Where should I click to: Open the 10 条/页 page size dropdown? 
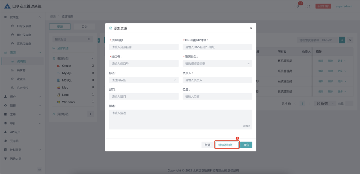(x=324, y=103)
